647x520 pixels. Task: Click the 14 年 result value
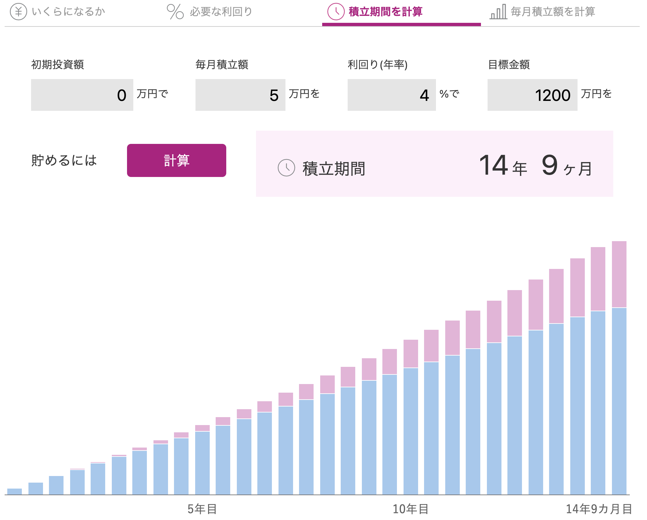pos(503,165)
